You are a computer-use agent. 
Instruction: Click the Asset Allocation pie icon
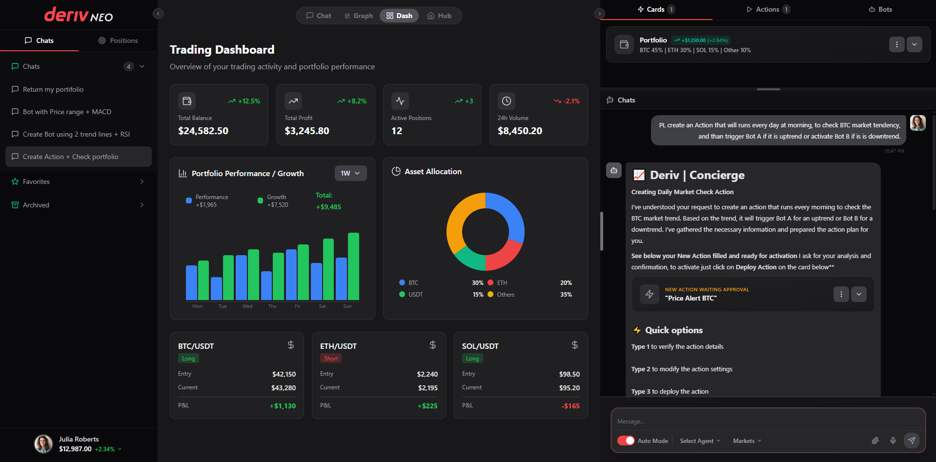(396, 171)
